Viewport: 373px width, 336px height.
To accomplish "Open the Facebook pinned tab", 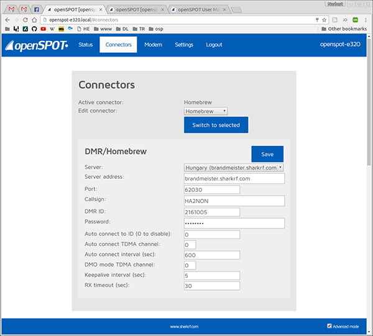I will pos(37,9).
